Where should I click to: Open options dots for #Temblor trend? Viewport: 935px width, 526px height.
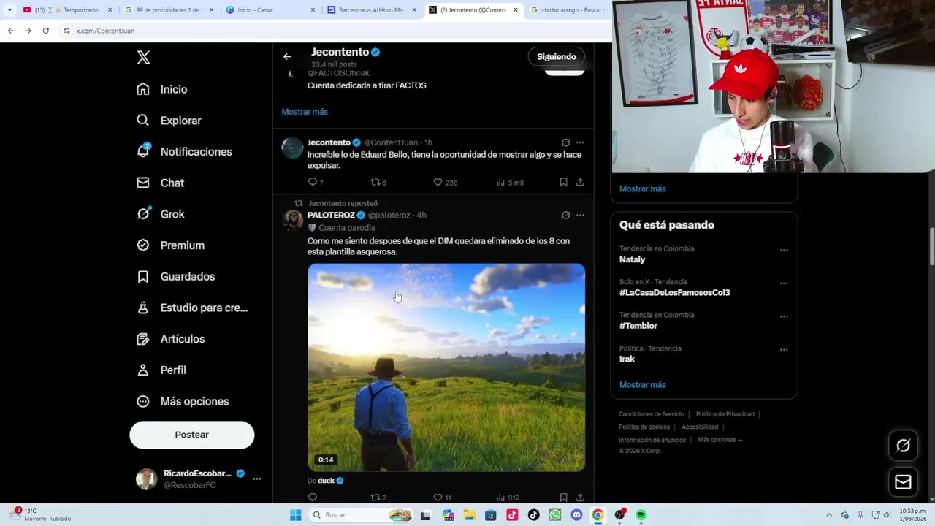784,316
